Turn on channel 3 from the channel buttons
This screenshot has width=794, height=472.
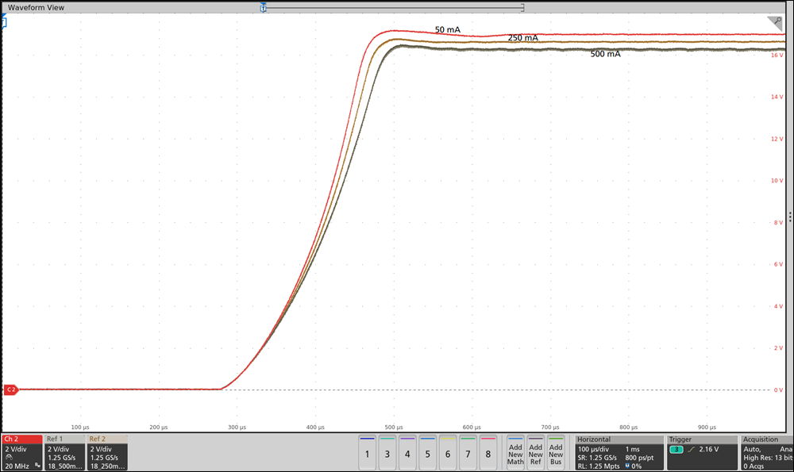(386, 453)
